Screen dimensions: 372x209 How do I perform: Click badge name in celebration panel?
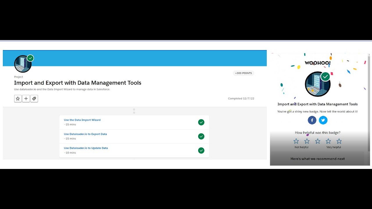(x=318, y=104)
